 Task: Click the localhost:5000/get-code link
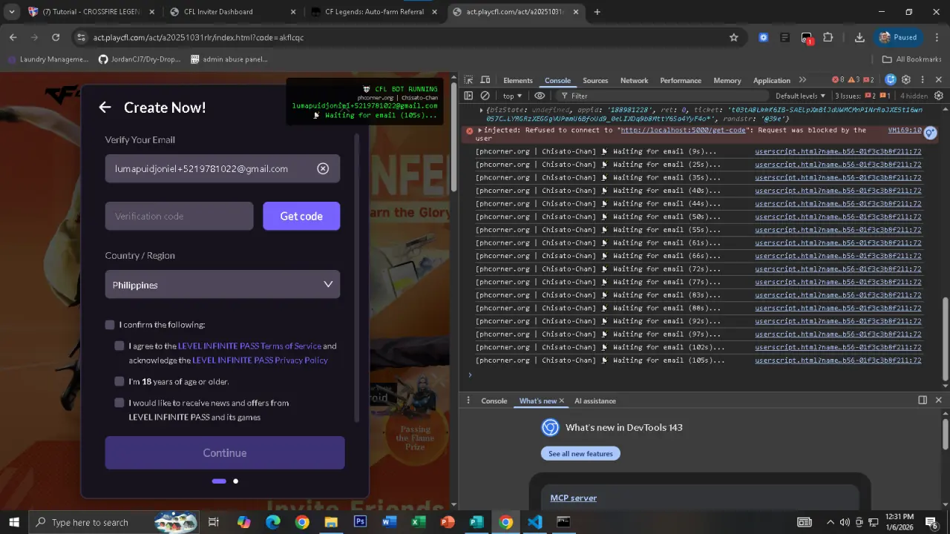coord(683,130)
